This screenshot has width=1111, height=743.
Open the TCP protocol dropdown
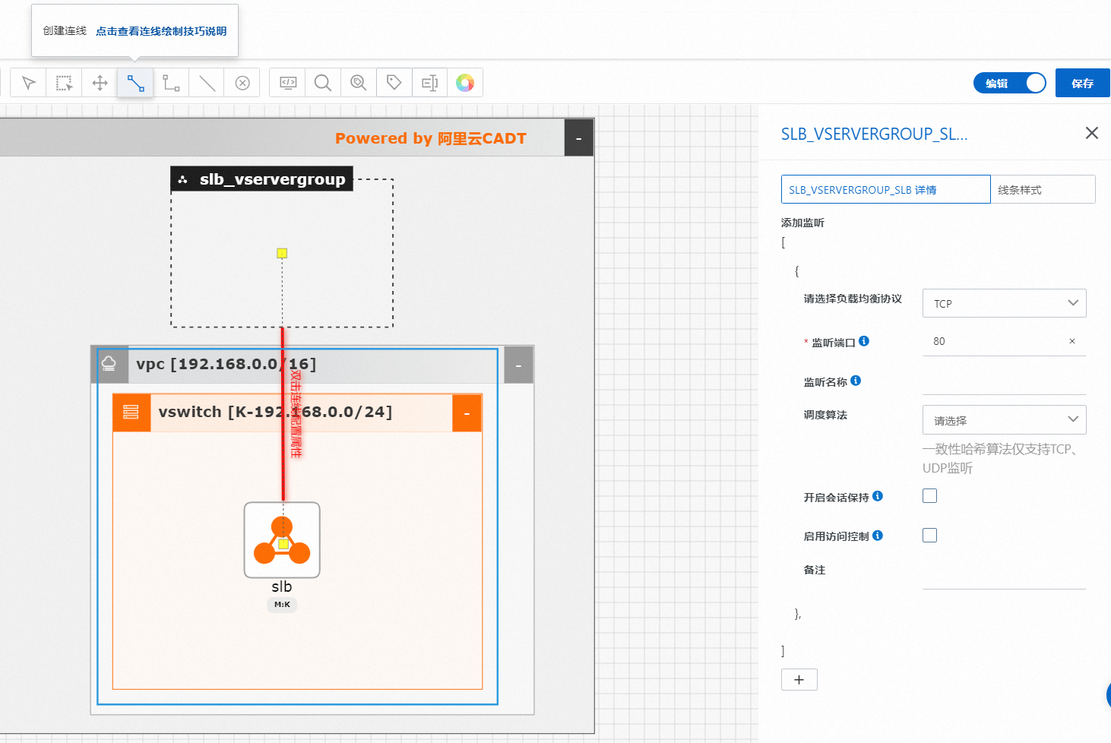[1005, 303]
